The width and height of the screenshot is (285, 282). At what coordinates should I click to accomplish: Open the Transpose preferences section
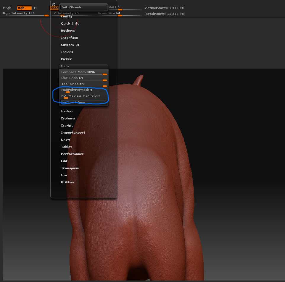click(70, 168)
